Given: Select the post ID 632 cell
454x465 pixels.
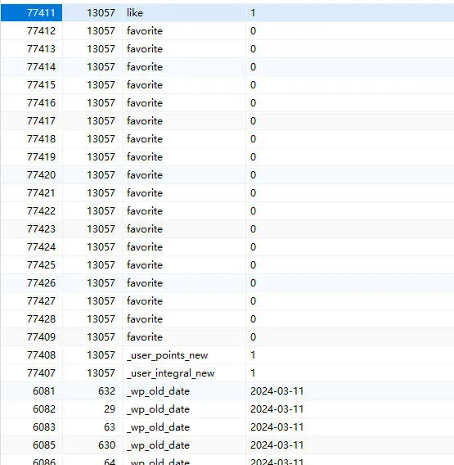Looking at the screenshot, I should [92, 391].
